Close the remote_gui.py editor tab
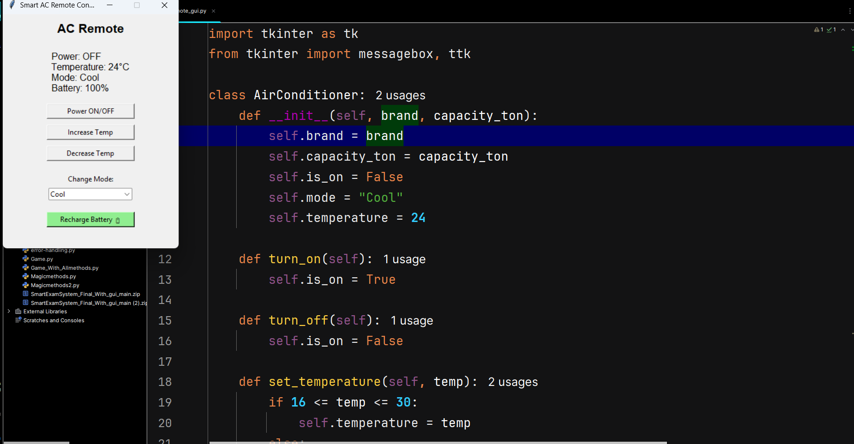The image size is (854, 444). click(213, 11)
